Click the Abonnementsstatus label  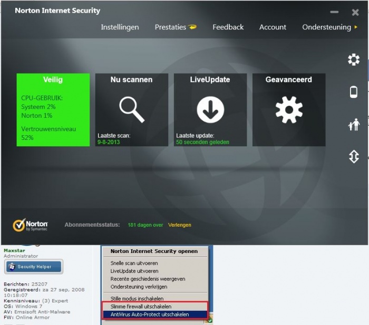[92, 225]
